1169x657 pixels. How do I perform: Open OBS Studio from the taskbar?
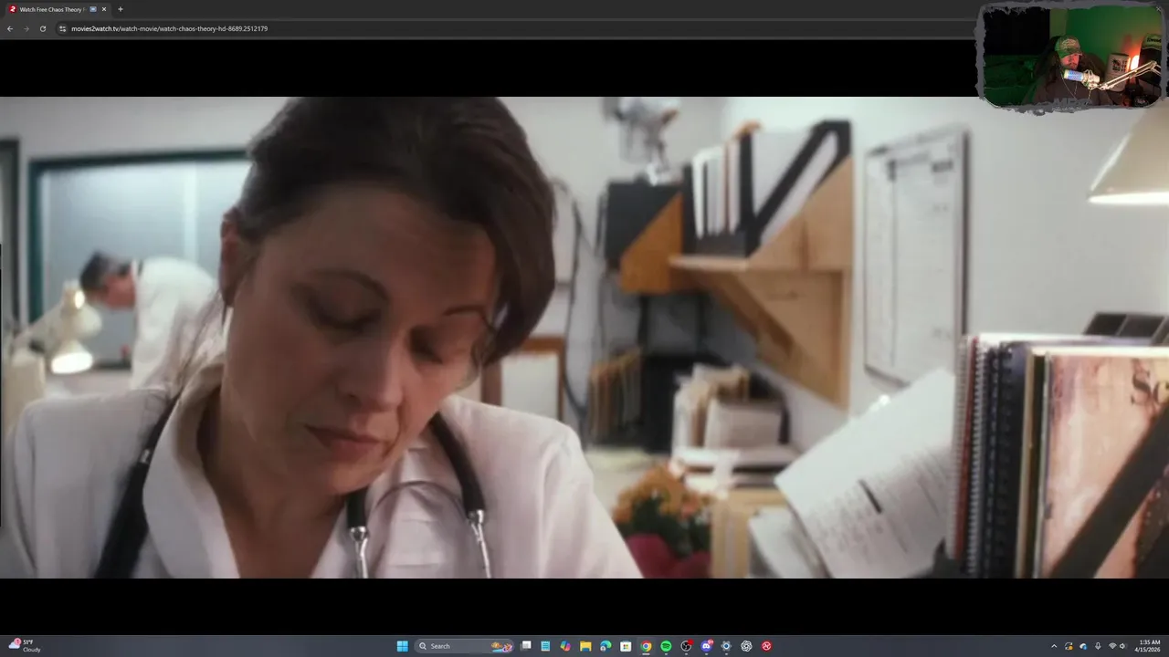pos(686,646)
